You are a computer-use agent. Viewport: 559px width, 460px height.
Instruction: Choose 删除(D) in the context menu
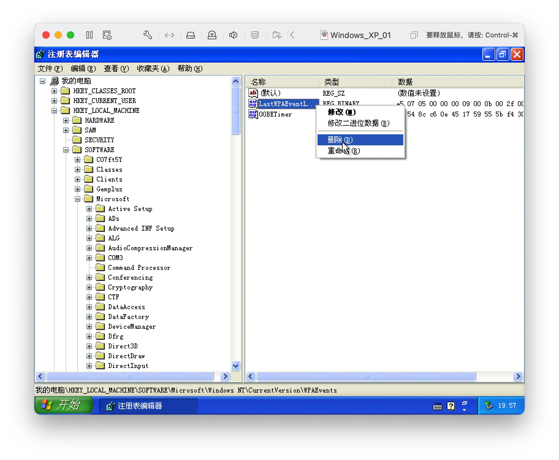[x=360, y=140]
